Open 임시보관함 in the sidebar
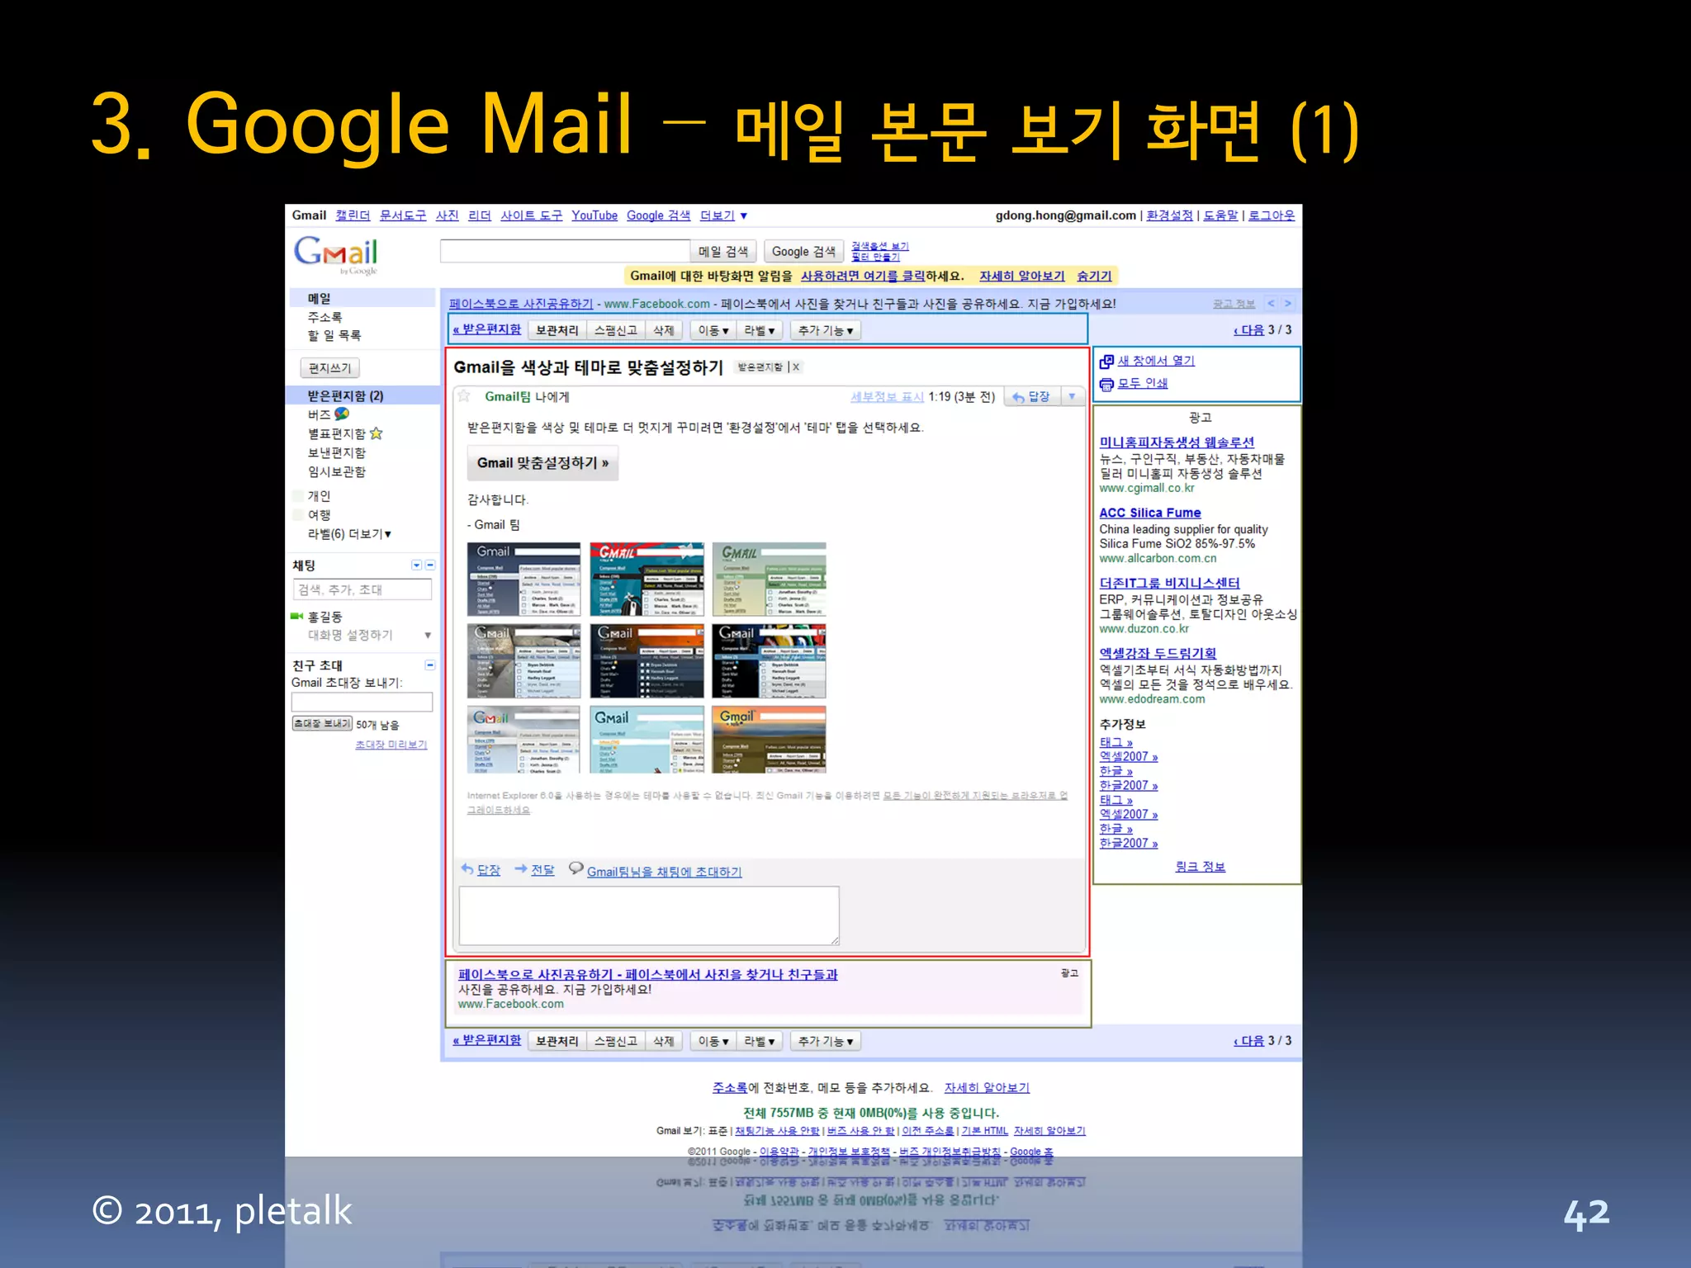Viewport: 1691px width, 1268px height. click(x=336, y=471)
